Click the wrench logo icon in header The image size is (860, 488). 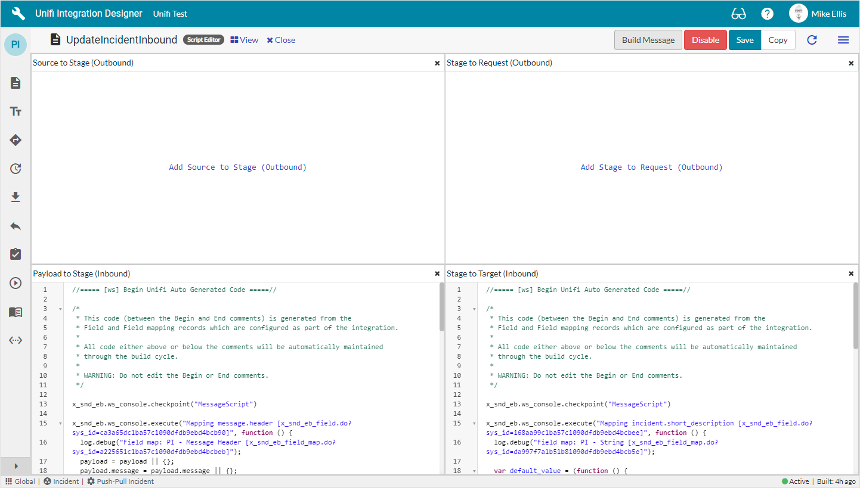pyautogui.click(x=18, y=13)
